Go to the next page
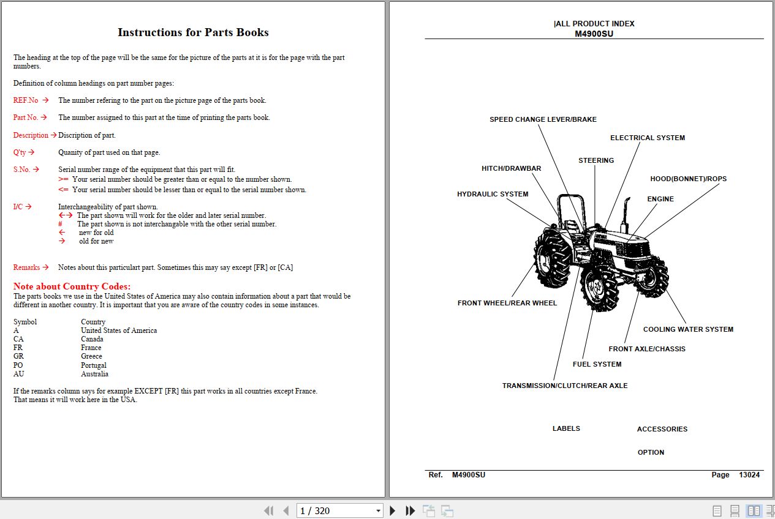775x519 pixels. pyautogui.click(x=393, y=510)
